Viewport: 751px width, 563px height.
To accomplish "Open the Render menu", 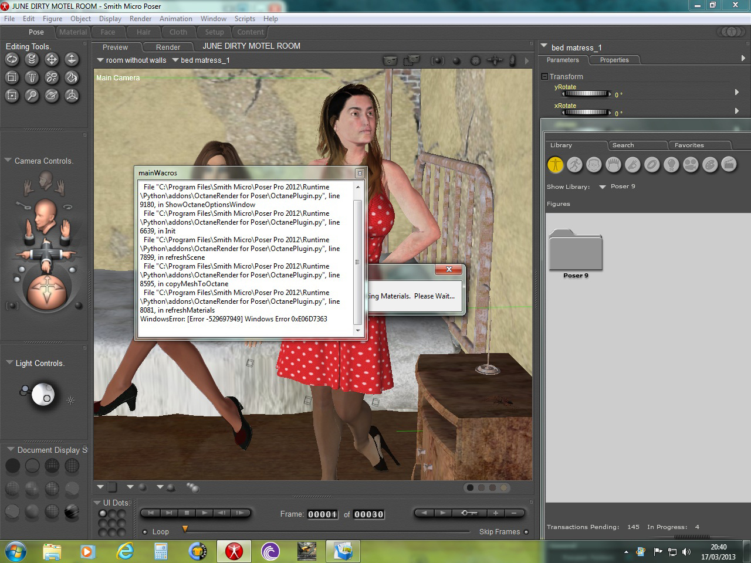I will pyautogui.click(x=141, y=19).
